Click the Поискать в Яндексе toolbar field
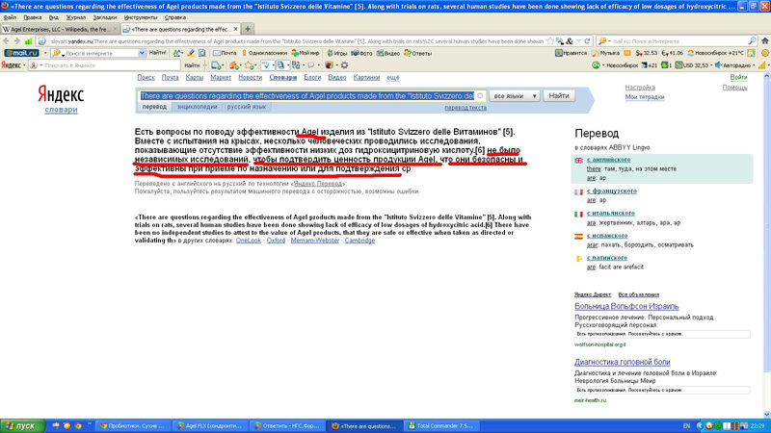771x433 pixels. pyautogui.click(x=103, y=64)
